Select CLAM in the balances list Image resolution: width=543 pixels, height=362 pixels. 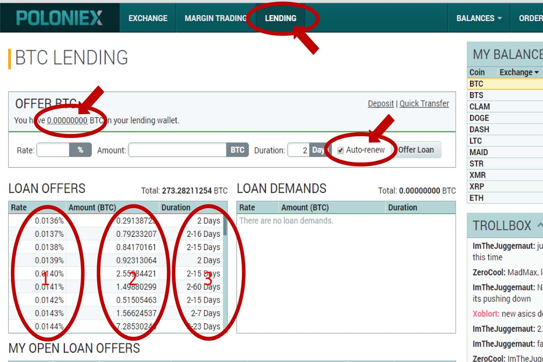(x=505, y=107)
